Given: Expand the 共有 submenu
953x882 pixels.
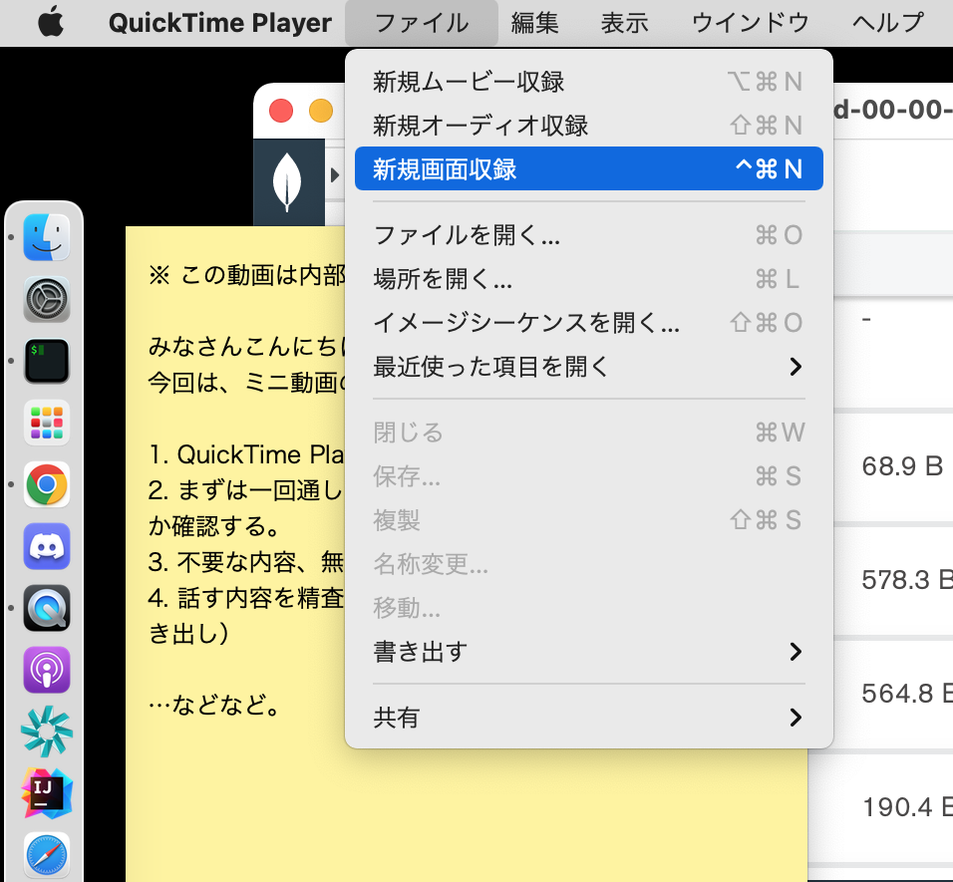Looking at the screenshot, I should pyautogui.click(x=588, y=718).
